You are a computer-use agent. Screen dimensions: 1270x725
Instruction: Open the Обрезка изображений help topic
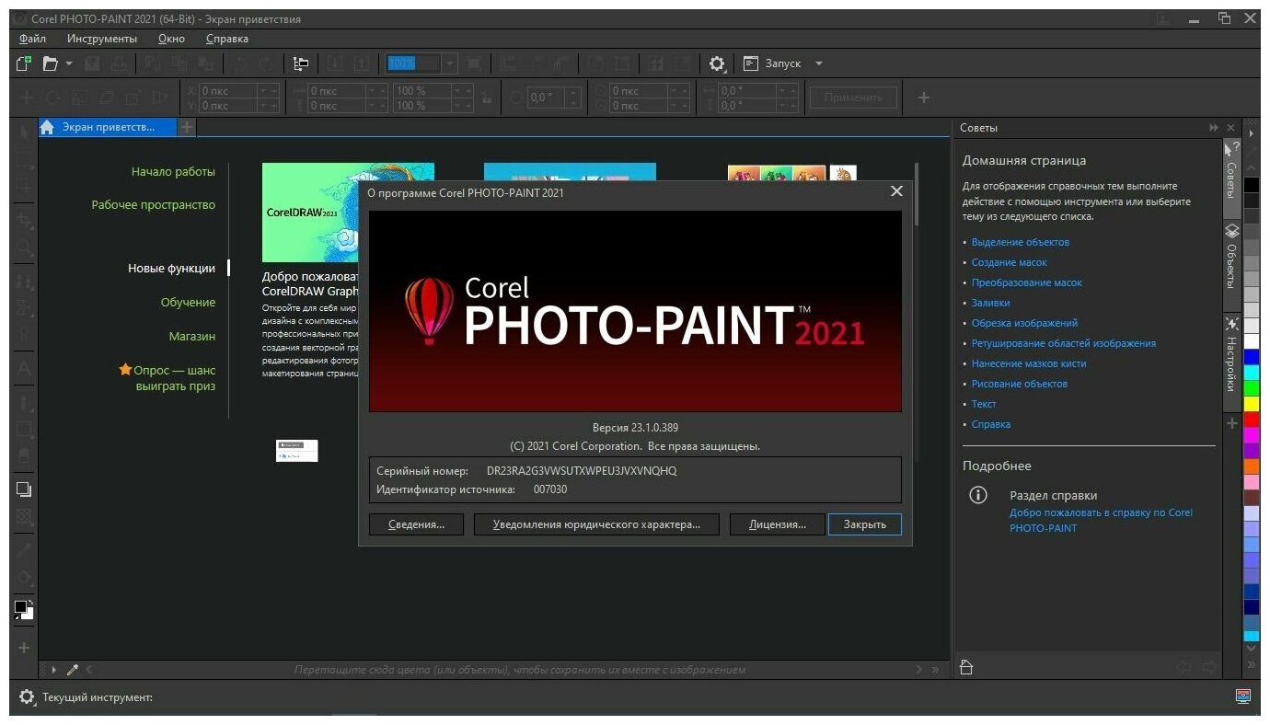pyautogui.click(x=1025, y=323)
